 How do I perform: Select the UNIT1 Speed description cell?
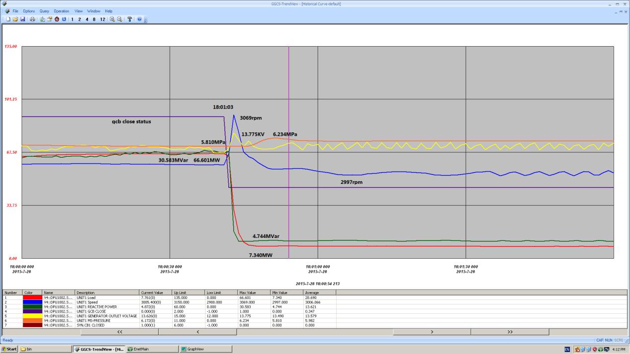[107, 301]
